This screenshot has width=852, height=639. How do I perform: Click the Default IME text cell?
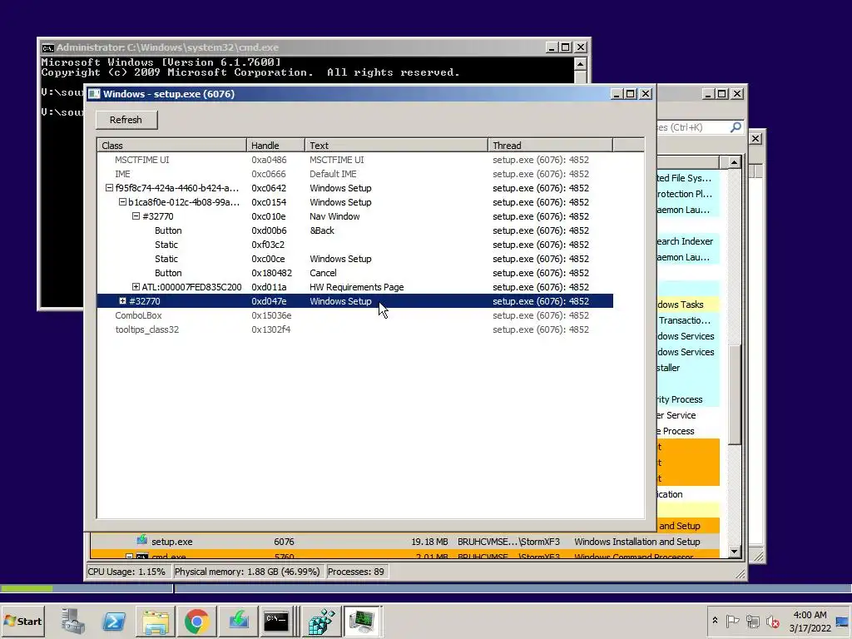(x=333, y=174)
